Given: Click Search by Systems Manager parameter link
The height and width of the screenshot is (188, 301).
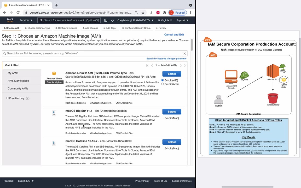Looking at the screenshot, I should click(166, 58).
